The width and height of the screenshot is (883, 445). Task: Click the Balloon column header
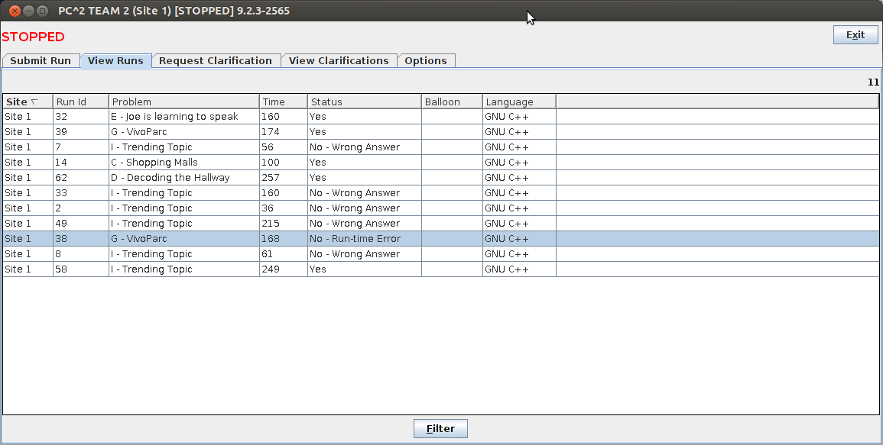click(451, 102)
